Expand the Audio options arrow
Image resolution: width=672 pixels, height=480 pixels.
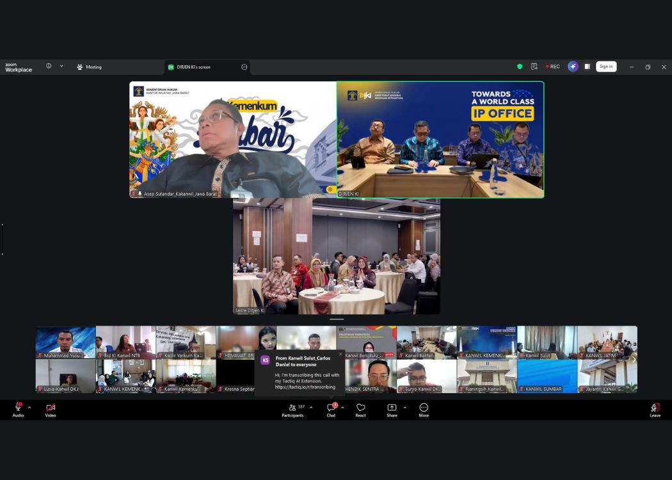click(x=29, y=407)
